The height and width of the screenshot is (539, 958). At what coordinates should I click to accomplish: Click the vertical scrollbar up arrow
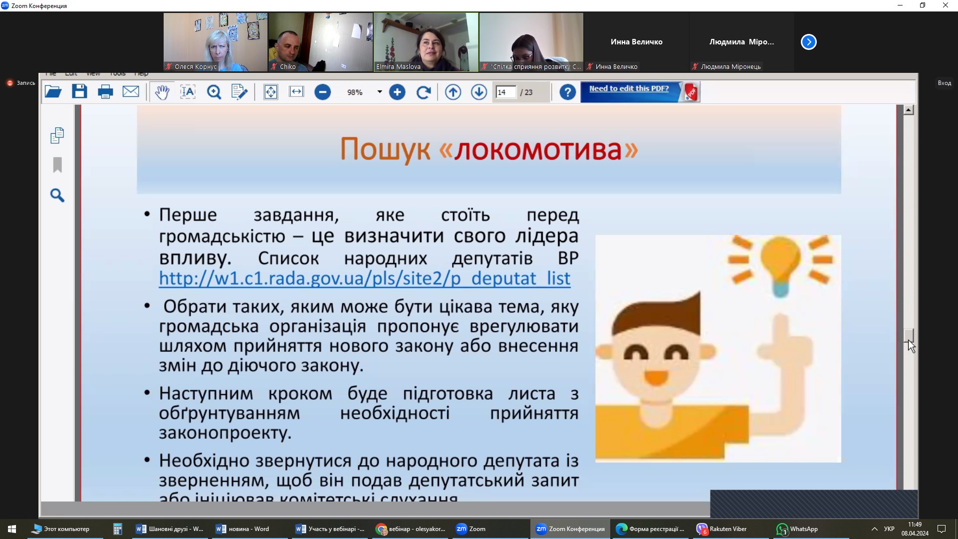pos(909,110)
